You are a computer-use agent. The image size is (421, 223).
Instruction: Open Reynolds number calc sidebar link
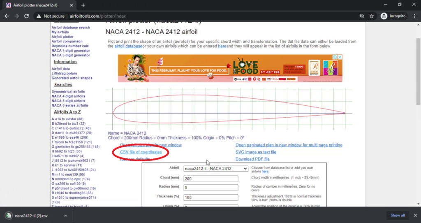[x=70, y=46]
